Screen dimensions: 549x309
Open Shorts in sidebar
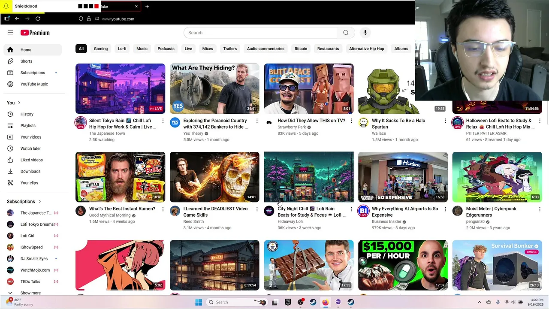[33, 61]
